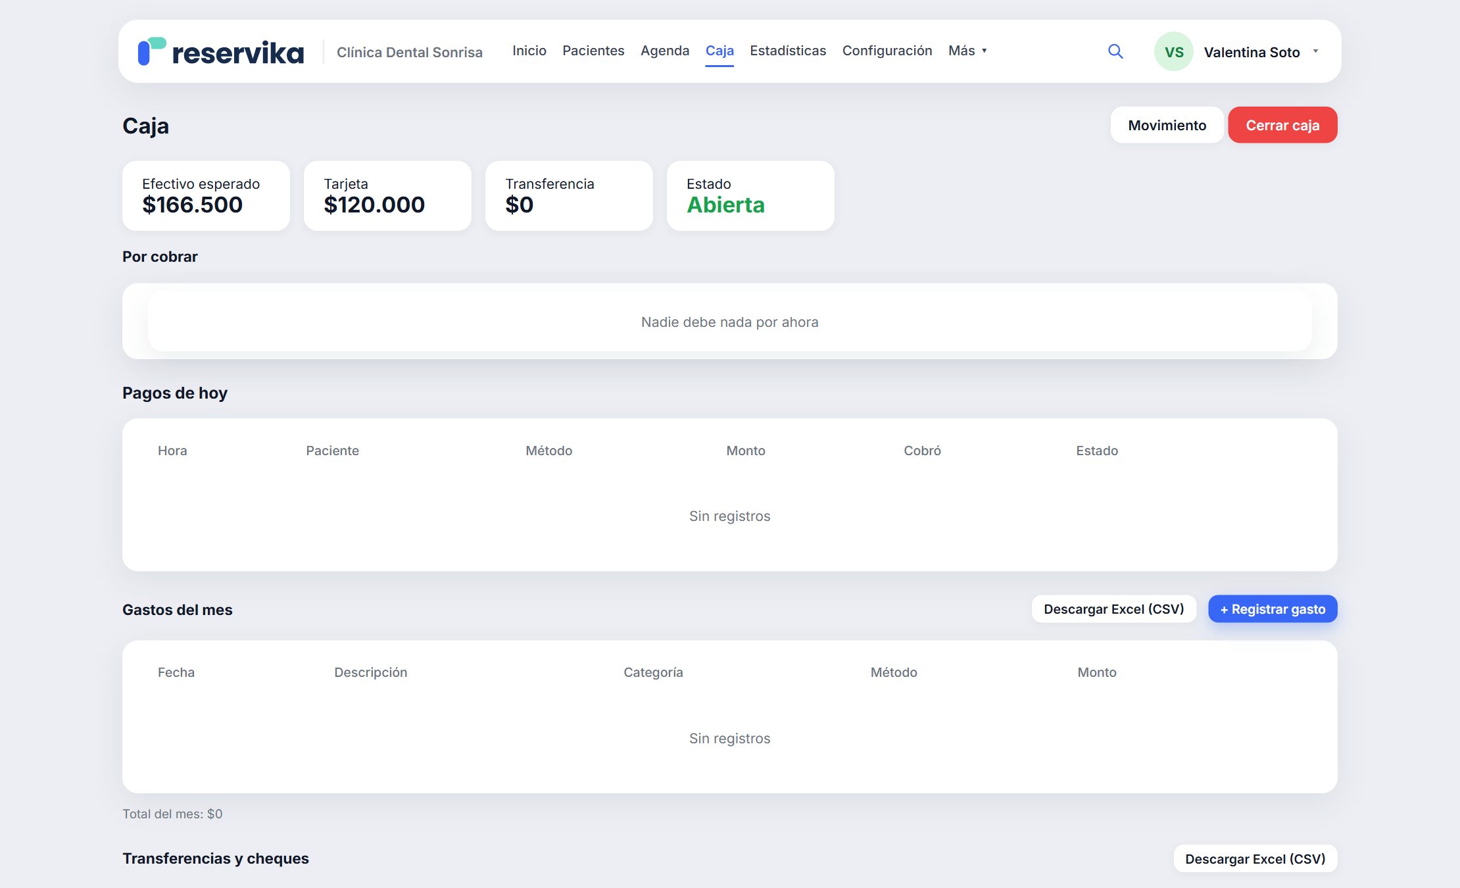
Task: Click the red Cerrar caja button
Action: click(1282, 125)
